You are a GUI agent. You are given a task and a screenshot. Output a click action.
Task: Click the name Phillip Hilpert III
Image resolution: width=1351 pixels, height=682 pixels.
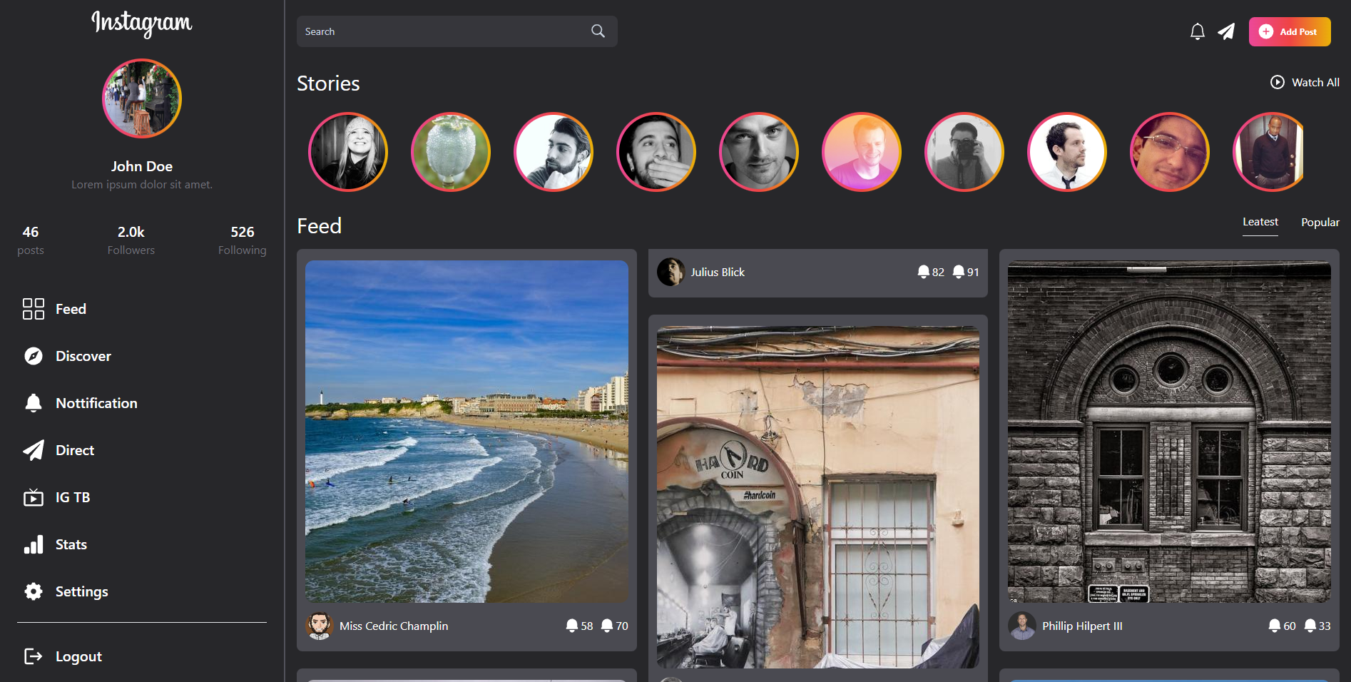tap(1082, 626)
